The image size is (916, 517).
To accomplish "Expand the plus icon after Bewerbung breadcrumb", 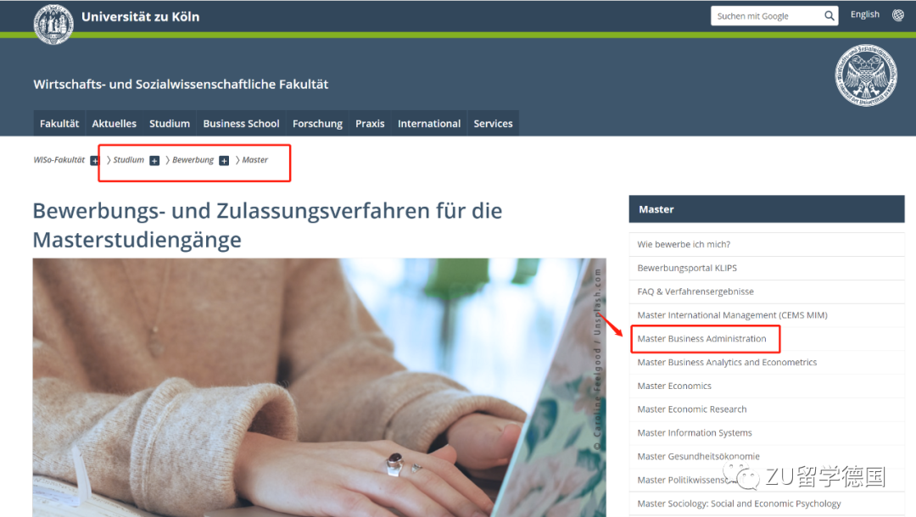I will click(x=224, y=160).
